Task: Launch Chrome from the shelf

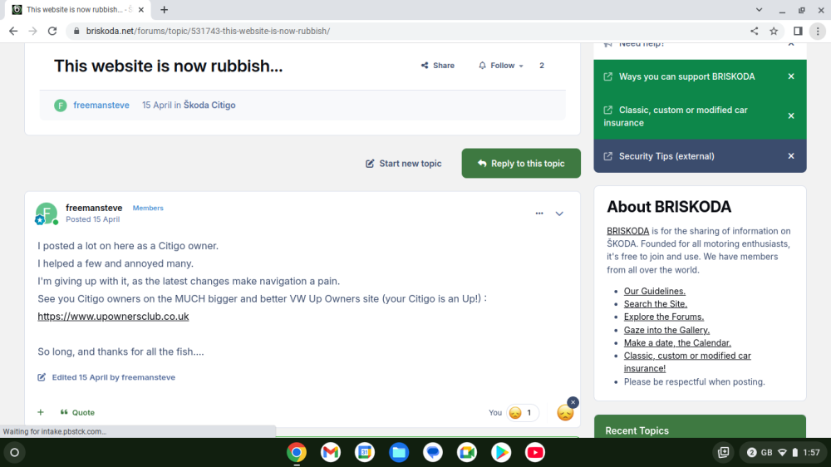Action: (x=297, y=452)
